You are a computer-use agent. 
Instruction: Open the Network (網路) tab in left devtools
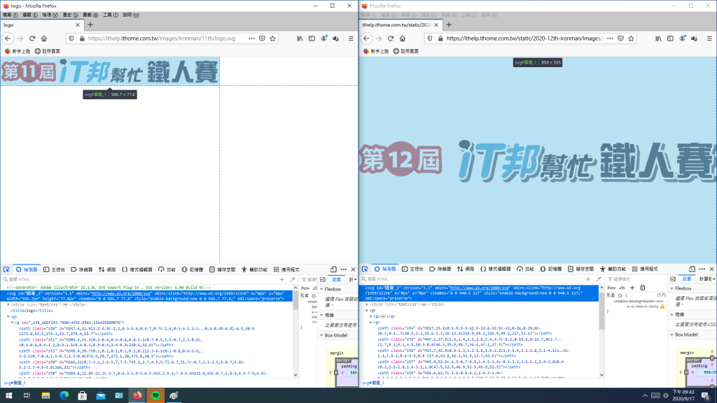click(x=107, y=269)
